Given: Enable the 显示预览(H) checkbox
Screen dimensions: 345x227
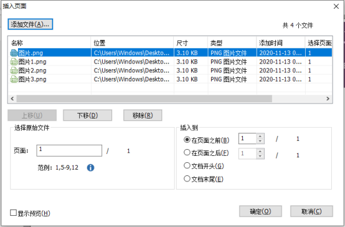Looking at the screenshot, I should coord(14,213).
